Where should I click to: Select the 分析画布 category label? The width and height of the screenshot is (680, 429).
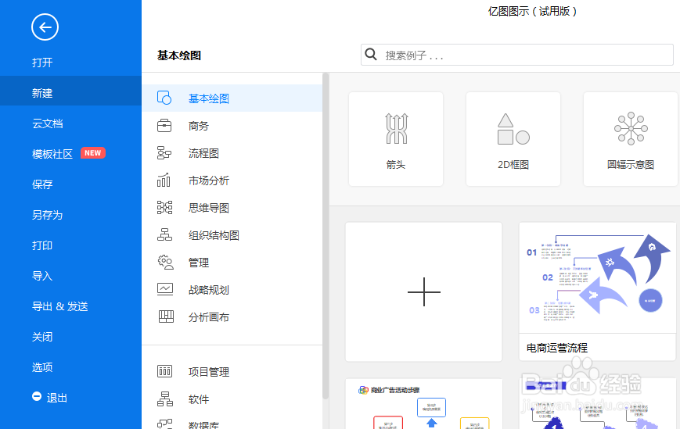tap(209, 317)
